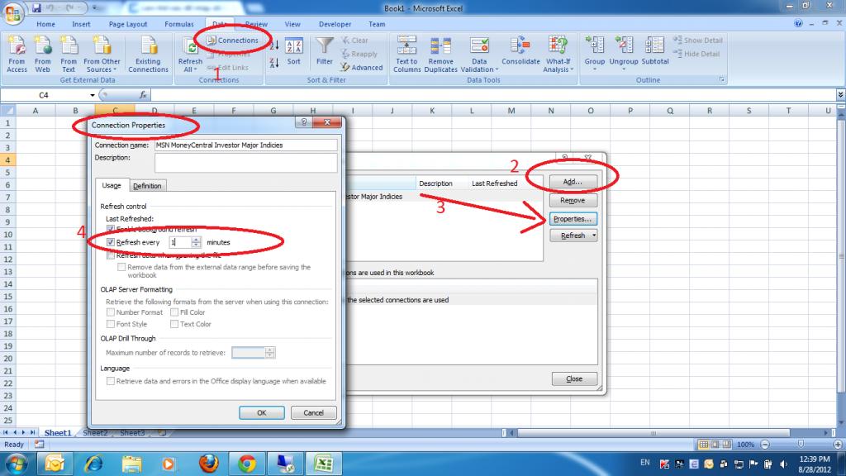
Task: Click the zoom slider handle
Action: pyautogui.click(x=801, y=444)
